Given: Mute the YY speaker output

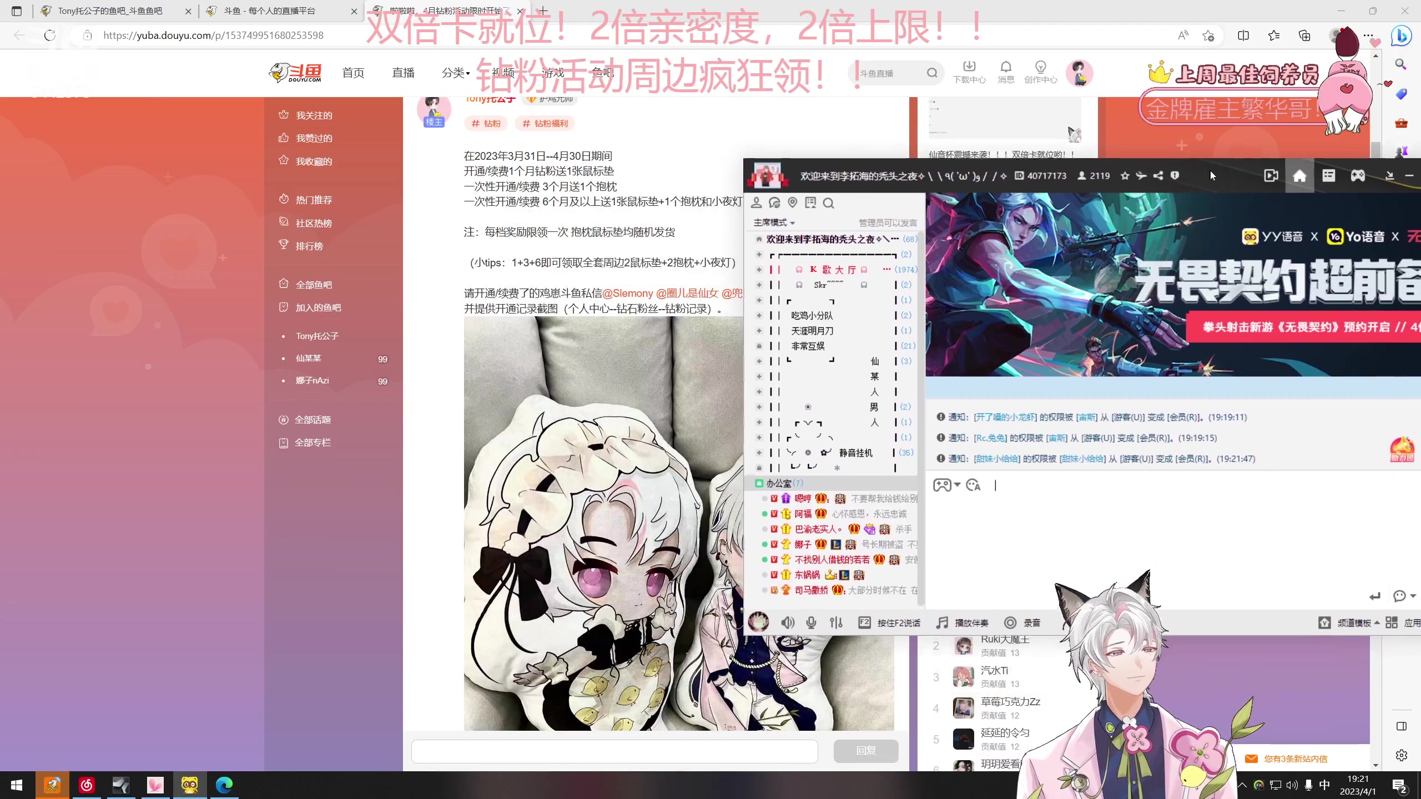Looking at the screenshot, I should tap(788, 623).
